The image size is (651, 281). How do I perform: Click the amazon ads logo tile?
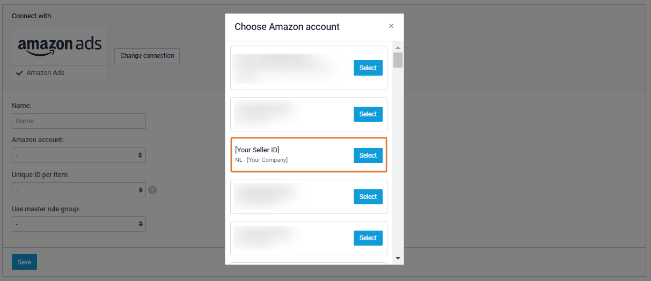tap(60, 46)
